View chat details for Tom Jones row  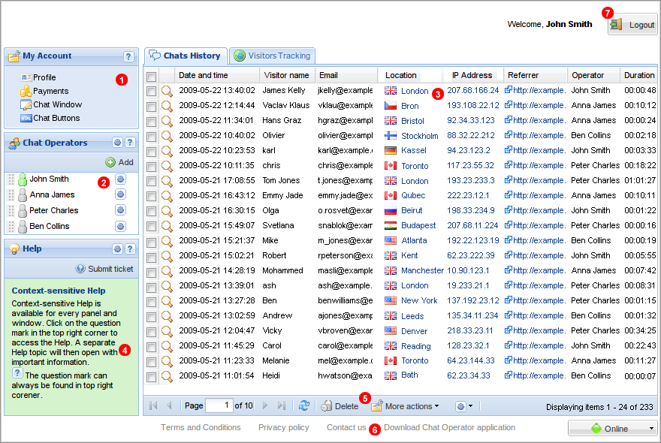pos(167,181)
